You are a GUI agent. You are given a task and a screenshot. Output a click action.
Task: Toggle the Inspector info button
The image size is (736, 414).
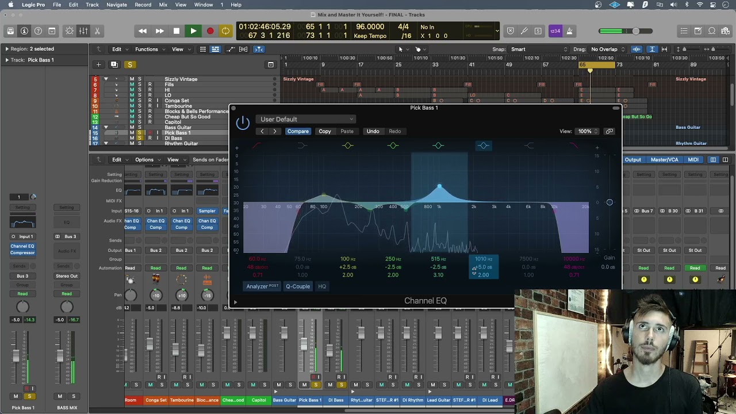point(24,31)
